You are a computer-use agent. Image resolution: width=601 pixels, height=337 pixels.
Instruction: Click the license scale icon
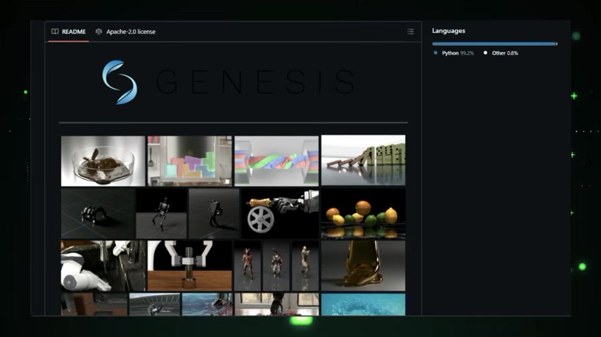(99, 32)
